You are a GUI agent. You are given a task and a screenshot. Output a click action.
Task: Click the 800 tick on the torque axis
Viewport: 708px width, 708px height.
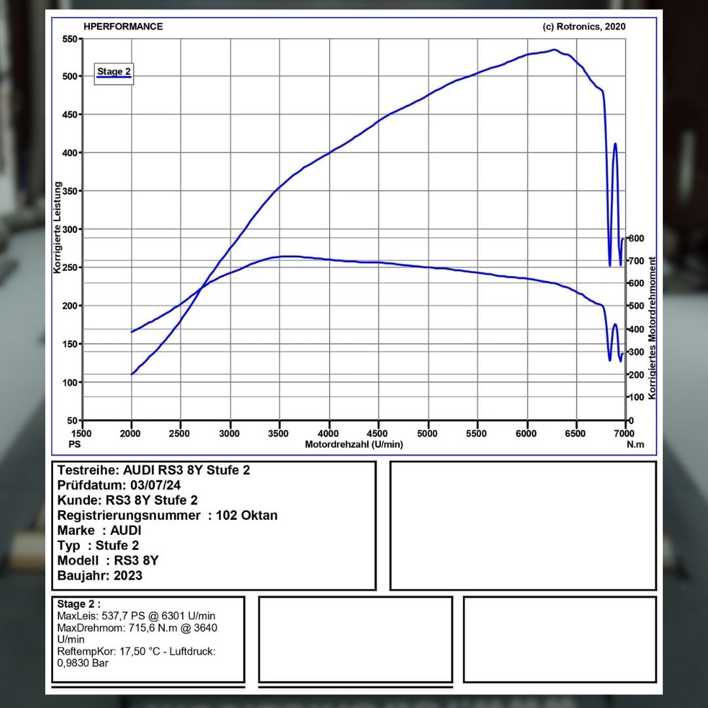(x=636, y=239)
